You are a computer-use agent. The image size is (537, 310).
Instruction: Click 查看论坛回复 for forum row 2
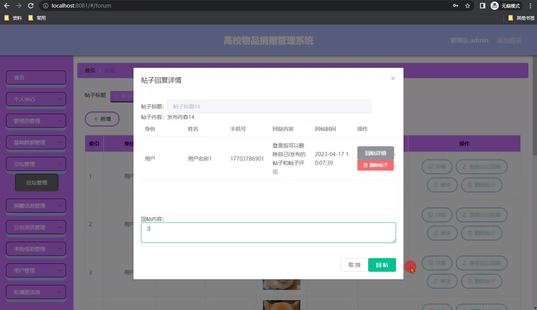click(x=482, y=215)
